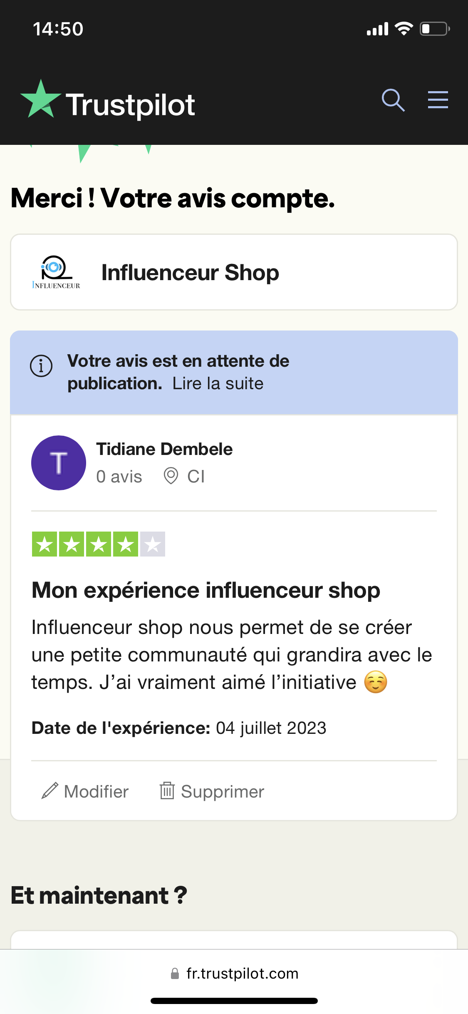Open the "Lire la suite" link
Viewport: 468px width, 1014px height.
(218, 383)
